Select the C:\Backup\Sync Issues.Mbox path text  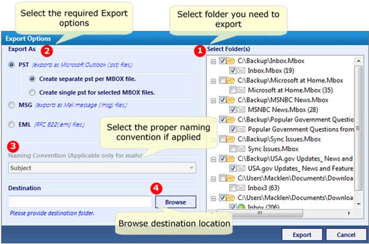click(x=279, y=139)
